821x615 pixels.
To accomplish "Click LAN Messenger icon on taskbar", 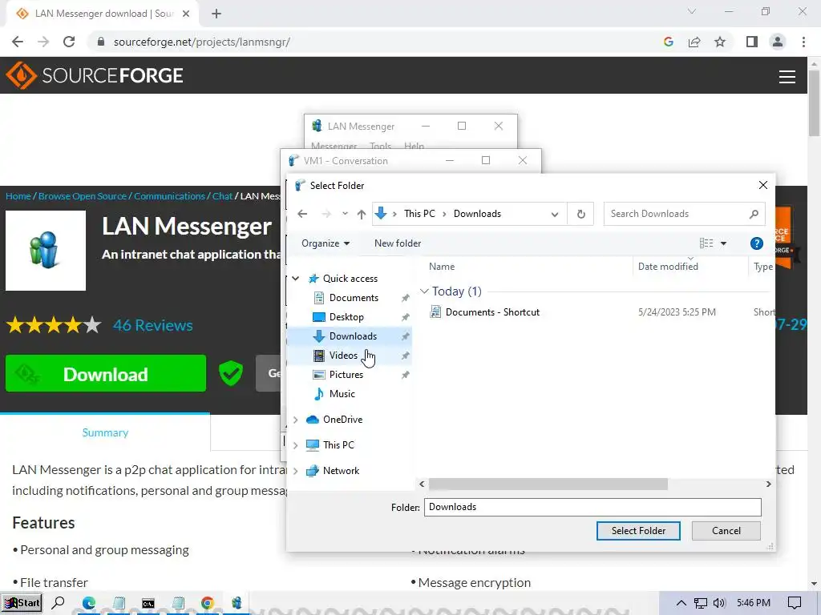I will point(237,603).
